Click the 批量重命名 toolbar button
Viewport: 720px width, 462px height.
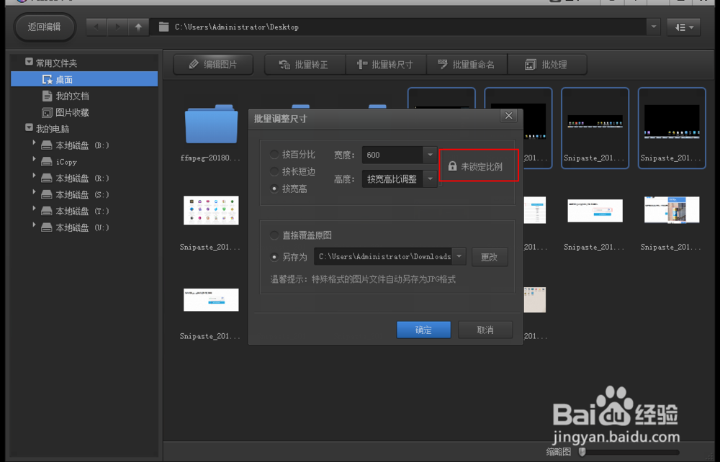click(467, 65)
